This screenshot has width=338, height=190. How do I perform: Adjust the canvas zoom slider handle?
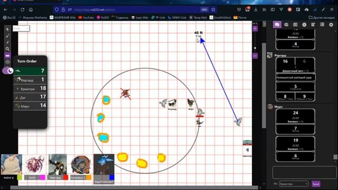(x=255, y=48)
